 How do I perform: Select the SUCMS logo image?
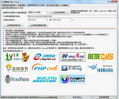tap(45, 79)
